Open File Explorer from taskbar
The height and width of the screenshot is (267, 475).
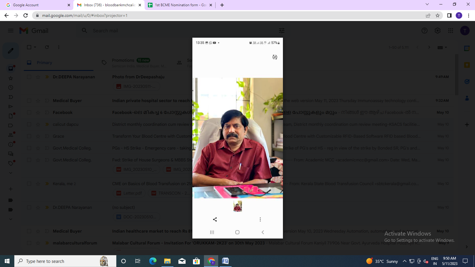(167, 261)
